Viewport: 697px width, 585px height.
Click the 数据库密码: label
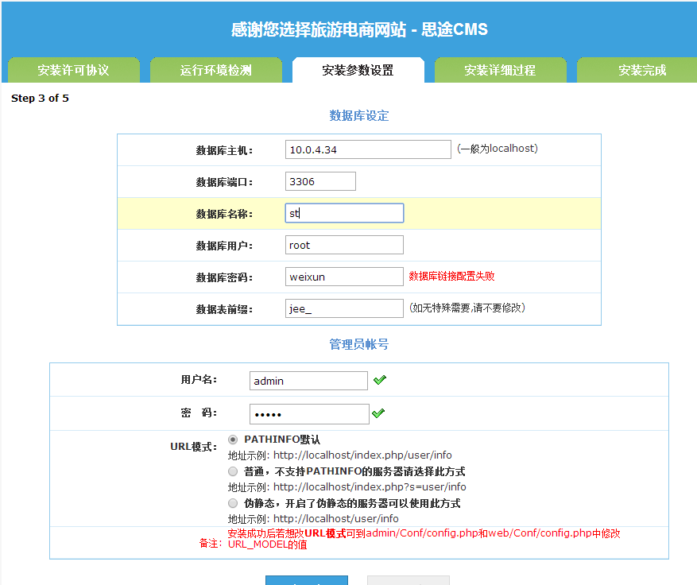[224, 278]
